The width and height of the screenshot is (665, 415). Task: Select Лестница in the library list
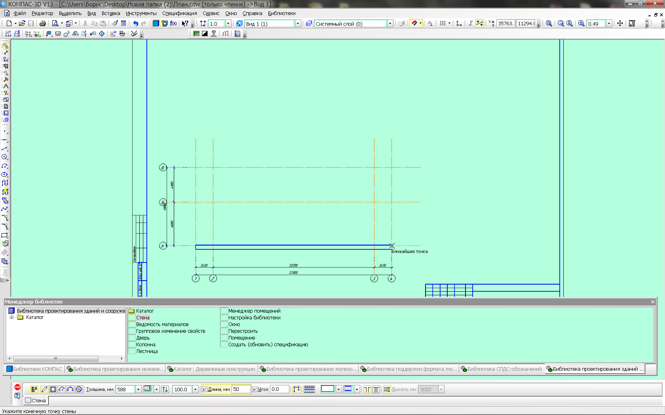point(147,351)
